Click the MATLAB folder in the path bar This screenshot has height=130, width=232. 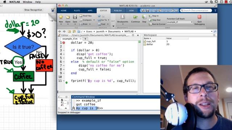point(129,31)
